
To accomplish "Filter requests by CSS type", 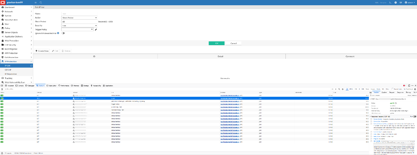I will 356,89.
